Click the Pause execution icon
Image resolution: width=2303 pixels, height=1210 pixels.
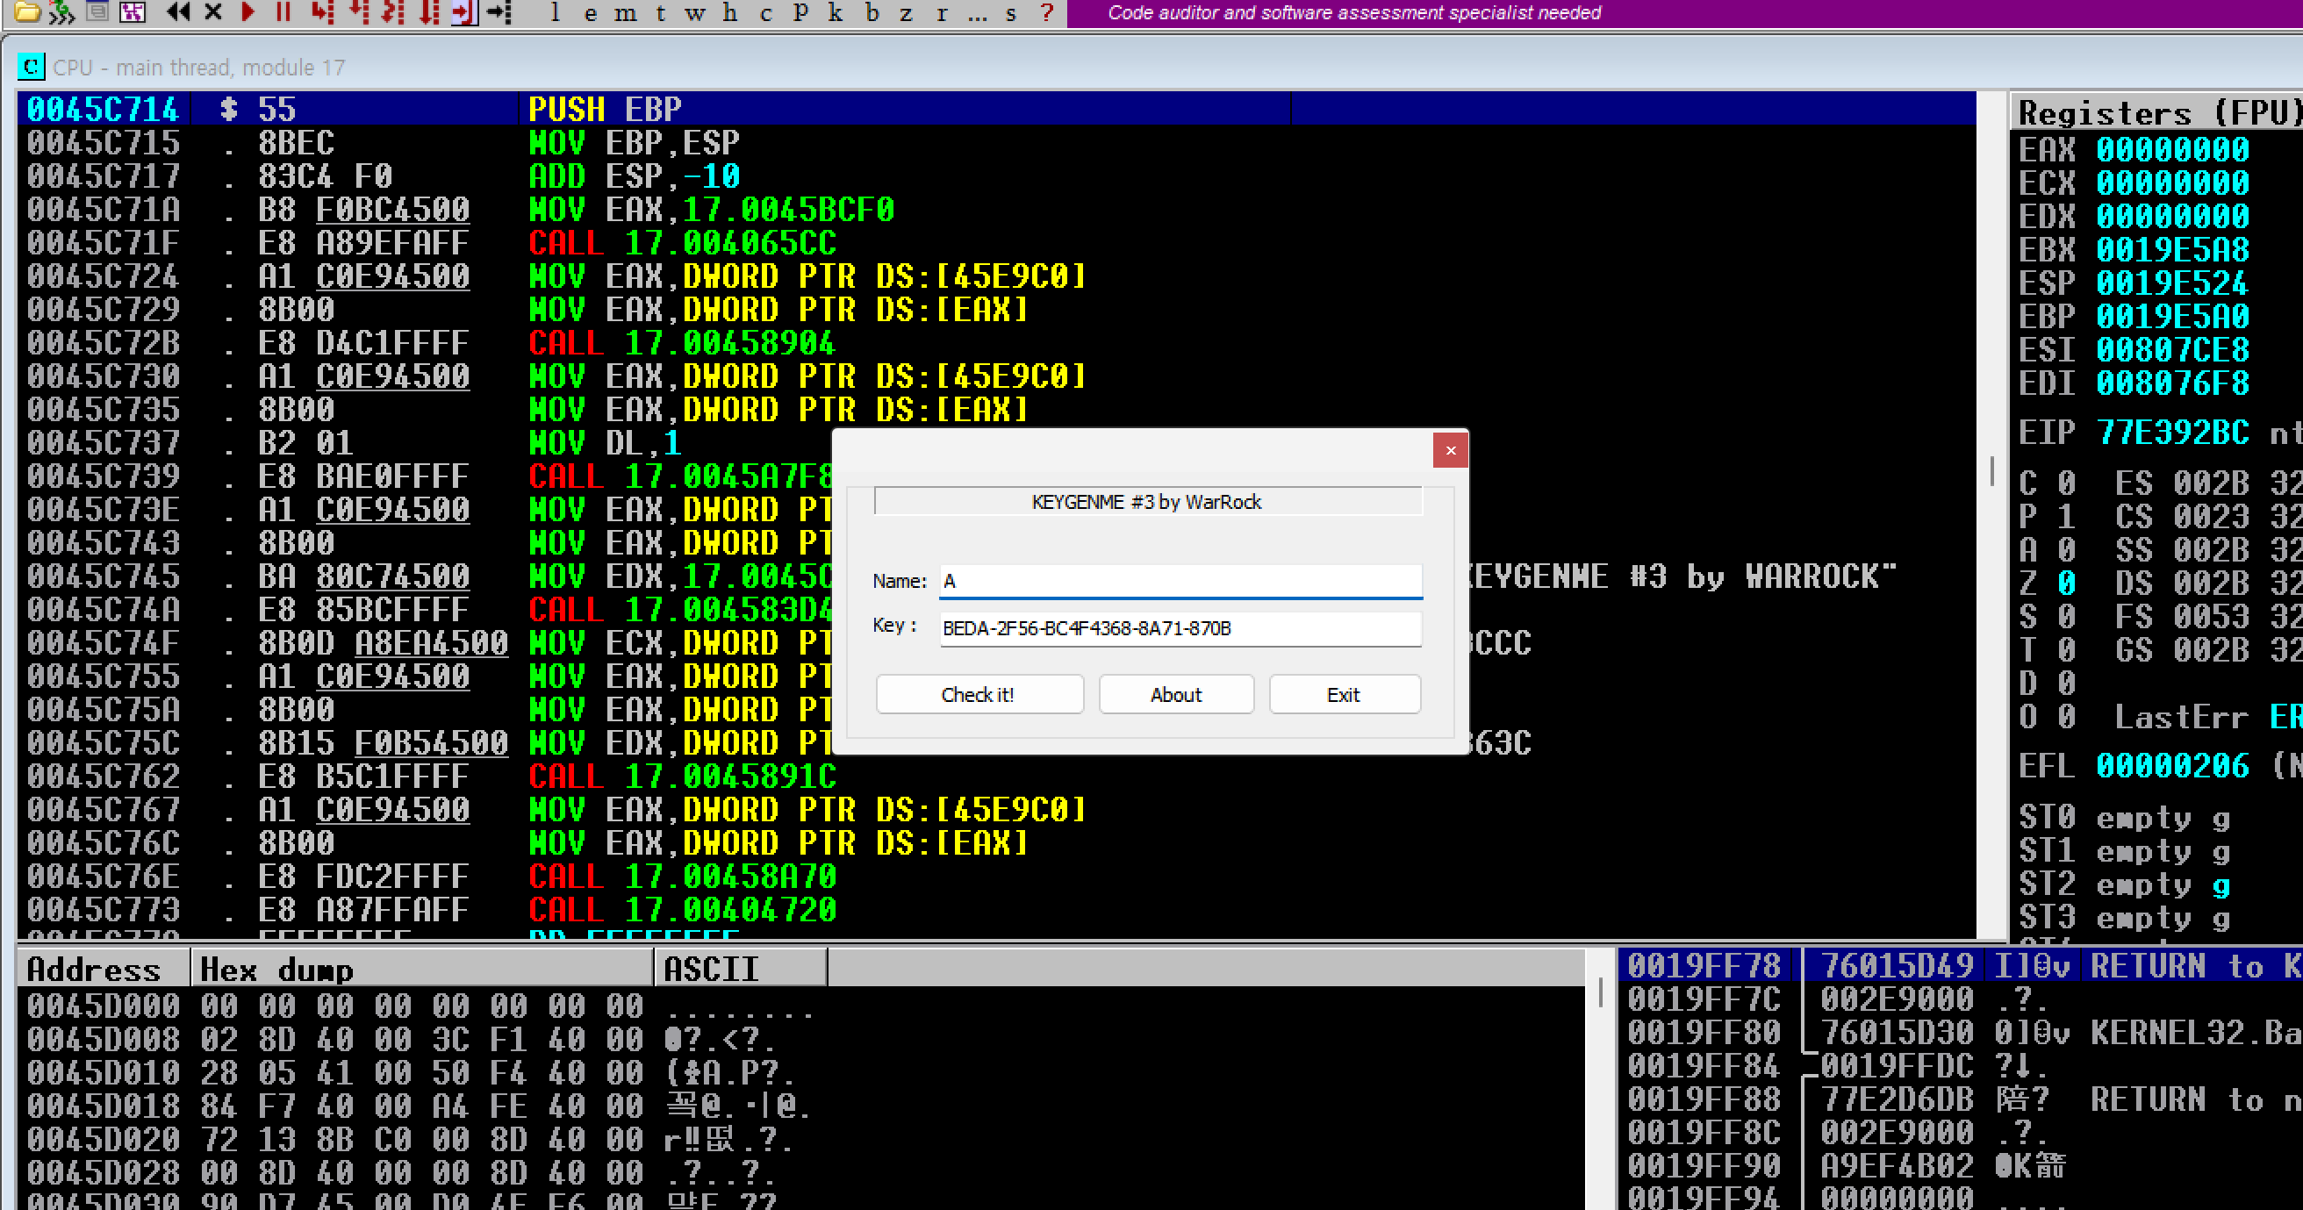[x=283, y=11]
